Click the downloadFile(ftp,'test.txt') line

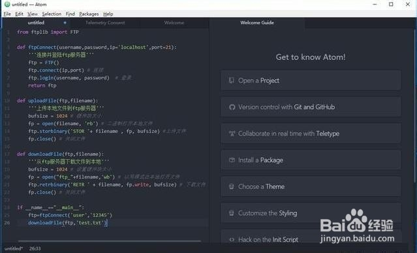coord(68,223)
